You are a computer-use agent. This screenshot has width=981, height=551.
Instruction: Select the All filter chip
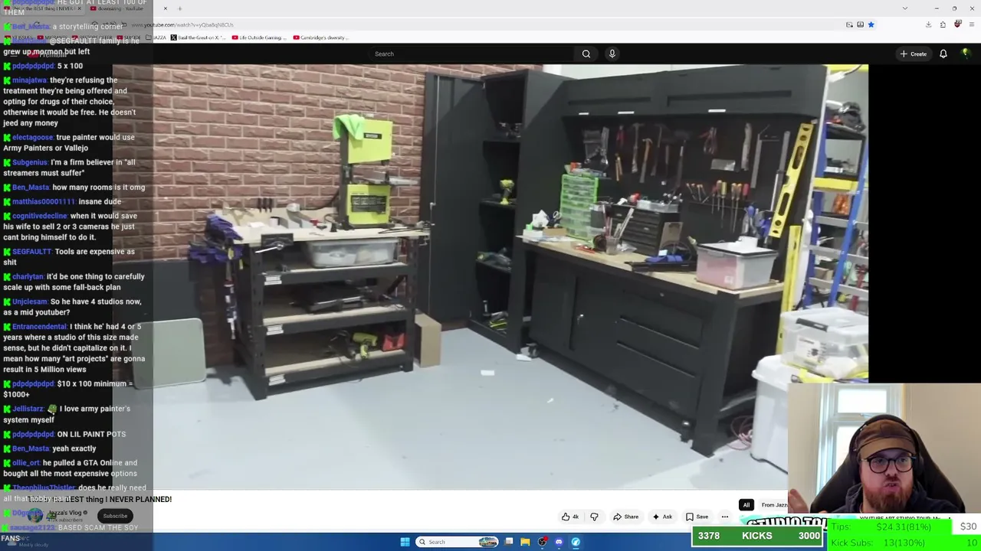pos(746,505)
